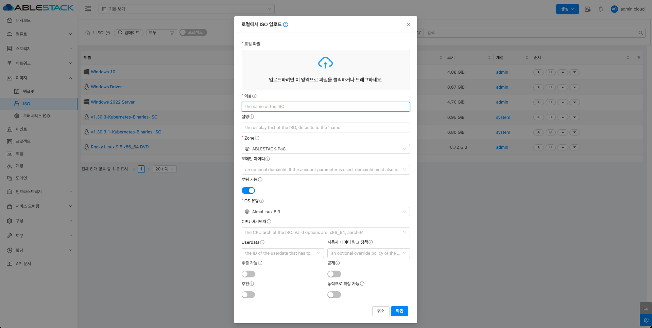The height and width of the screenshot is (328, 652).
Task: Open the CPU 아키텍처 dropdown
Action: [326, 232]
